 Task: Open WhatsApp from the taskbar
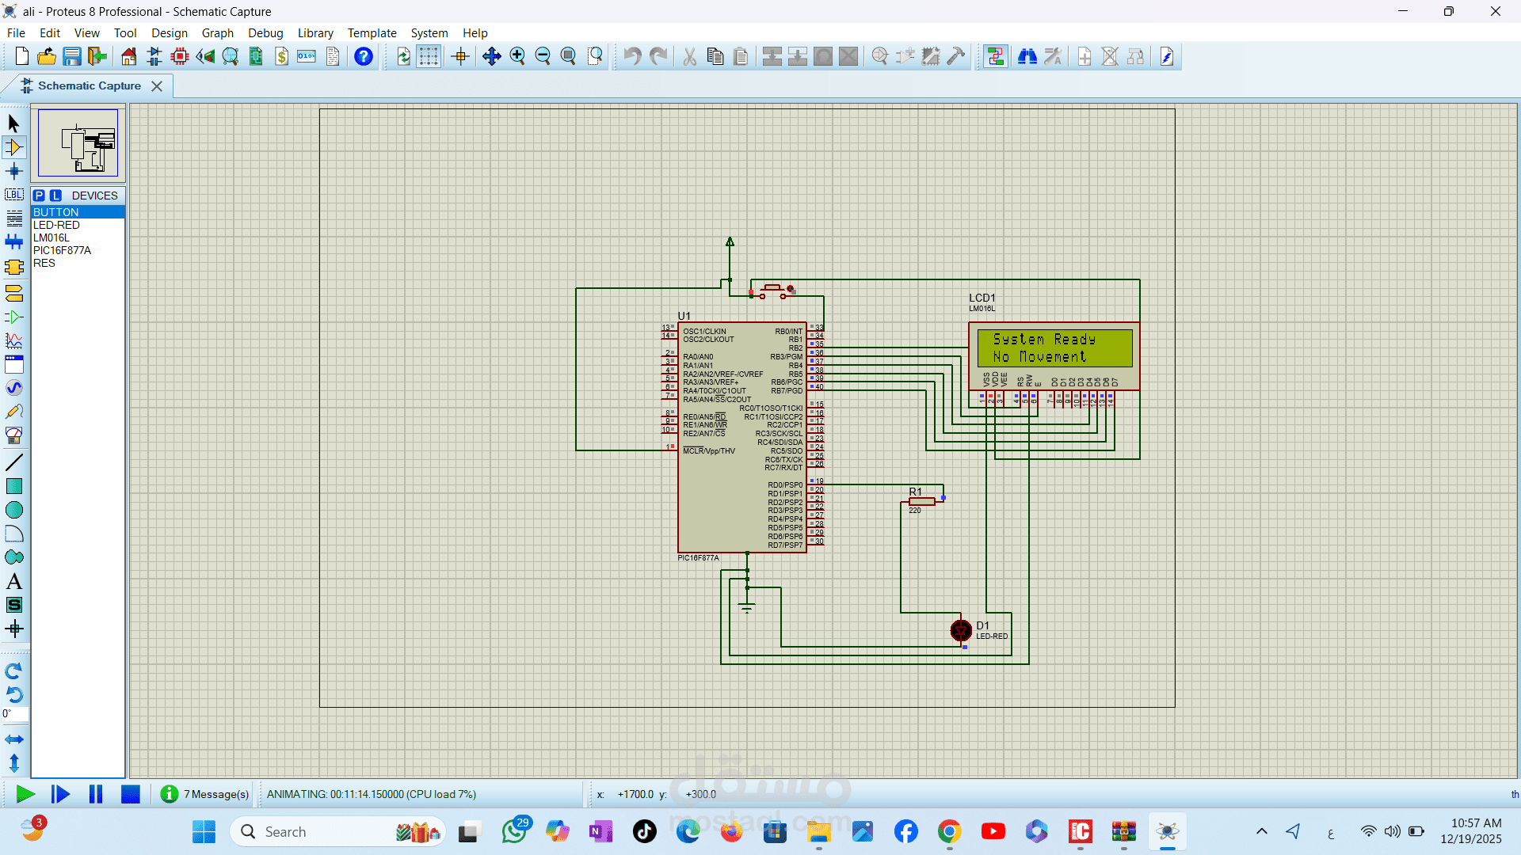tap(516, 831)
